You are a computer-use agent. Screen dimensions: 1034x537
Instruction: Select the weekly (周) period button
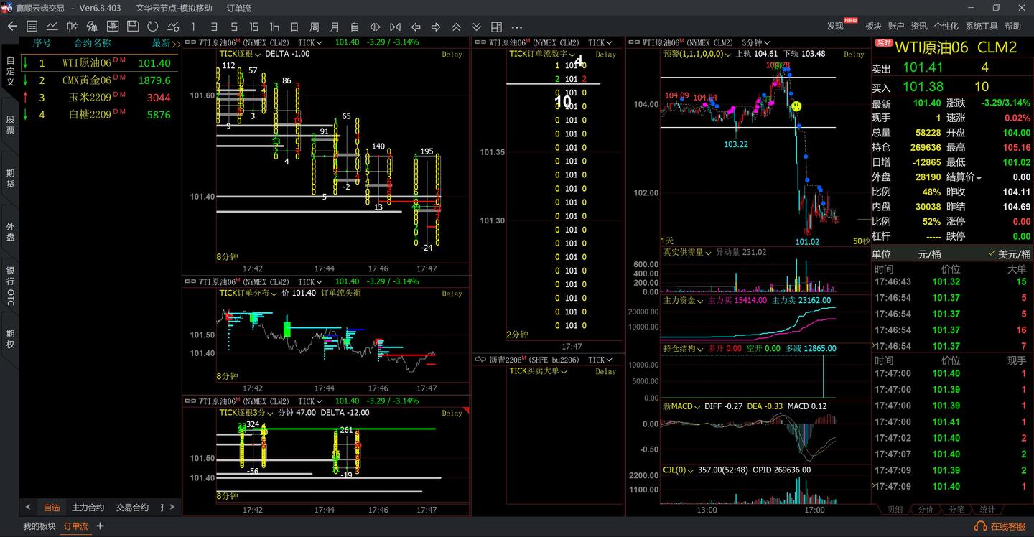tap(315, 27)
